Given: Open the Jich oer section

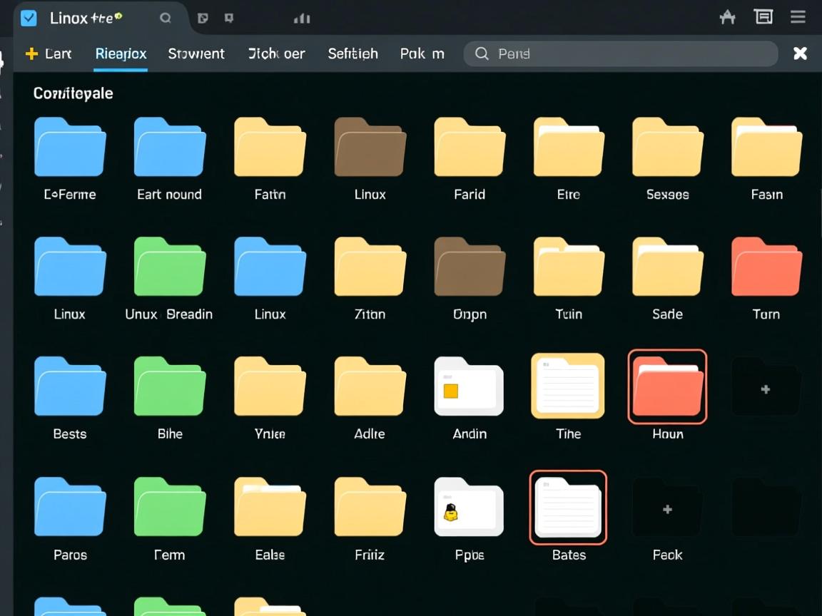Looking at the screenshot, I should pyautogui.click(x=276, y=53).
